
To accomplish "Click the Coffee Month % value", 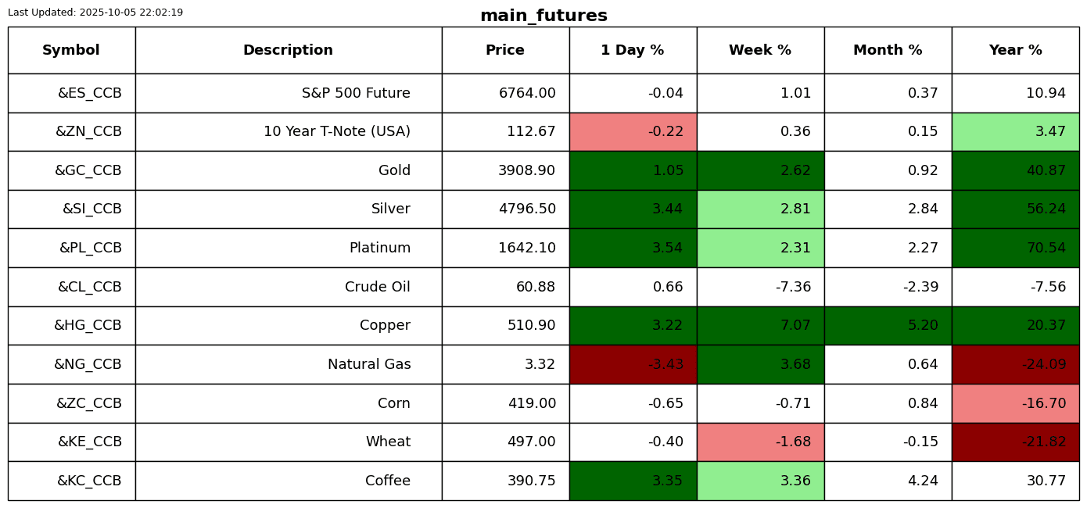I will tap(923, 481).
